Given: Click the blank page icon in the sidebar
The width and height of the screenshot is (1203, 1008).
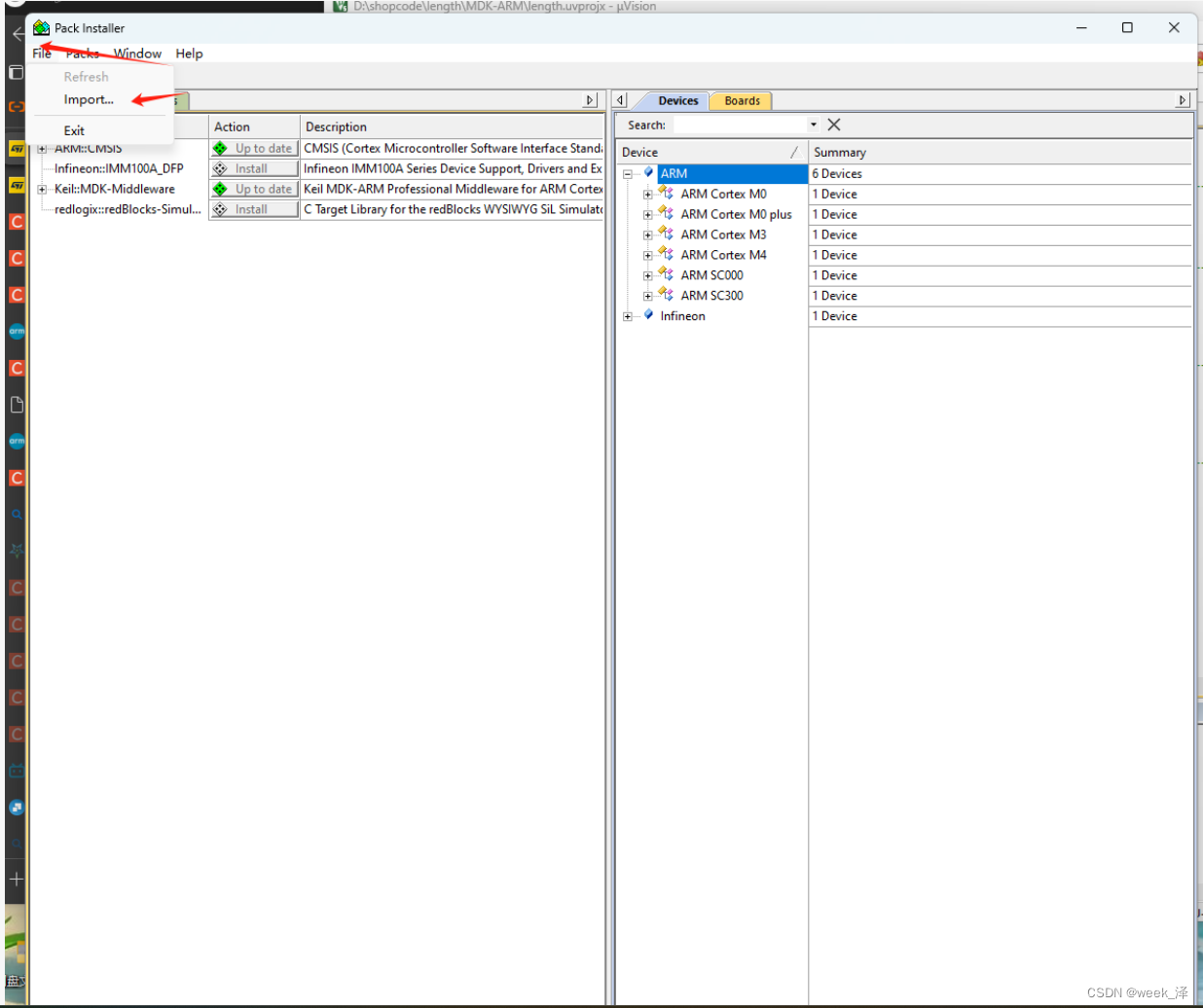Looking at the screenshot, I should pos(17,405).
